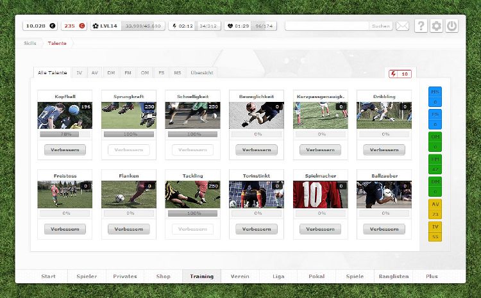The image size is (481, 298).
Task: Click the Dribbling talent thumbnail
Action: [x=384, y=115]
